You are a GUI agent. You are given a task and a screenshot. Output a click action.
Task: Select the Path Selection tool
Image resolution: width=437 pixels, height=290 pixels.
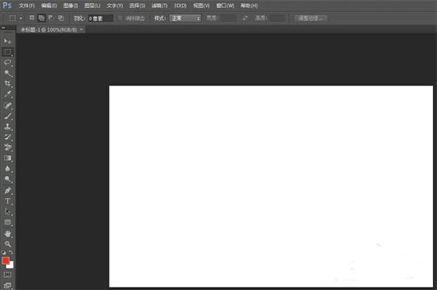coord(7,212)
